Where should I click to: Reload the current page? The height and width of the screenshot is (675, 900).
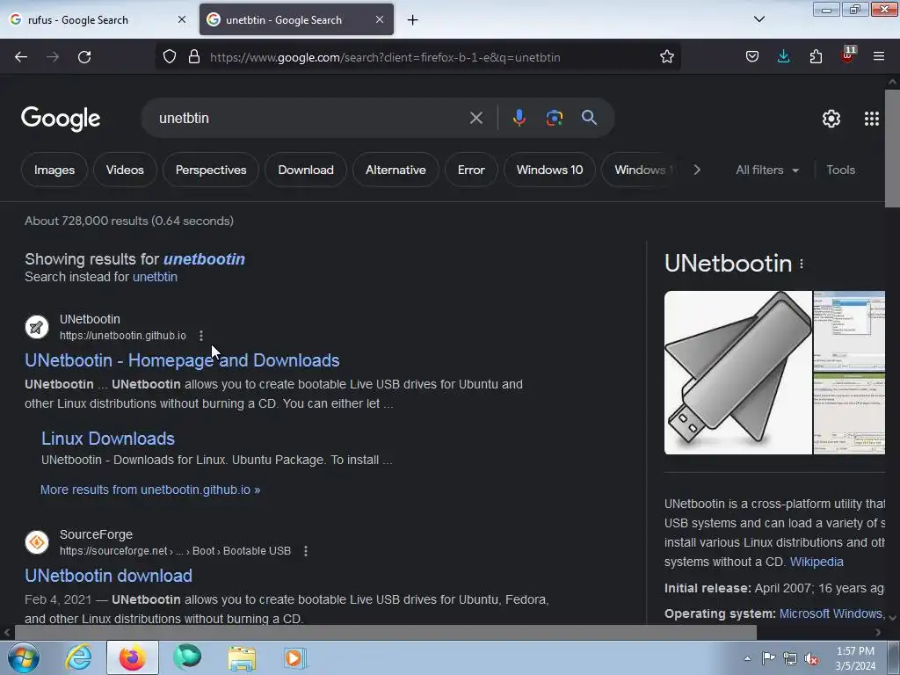point(84,57)
